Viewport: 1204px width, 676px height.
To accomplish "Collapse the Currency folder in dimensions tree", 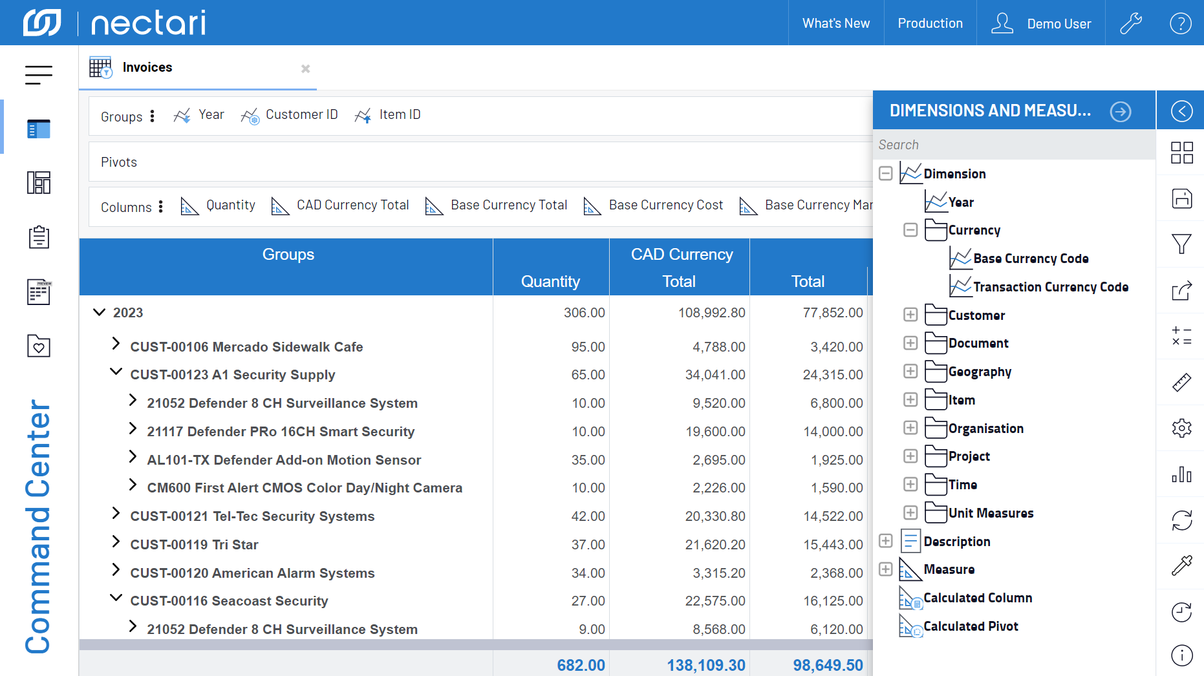I will [x=910, y=230].
